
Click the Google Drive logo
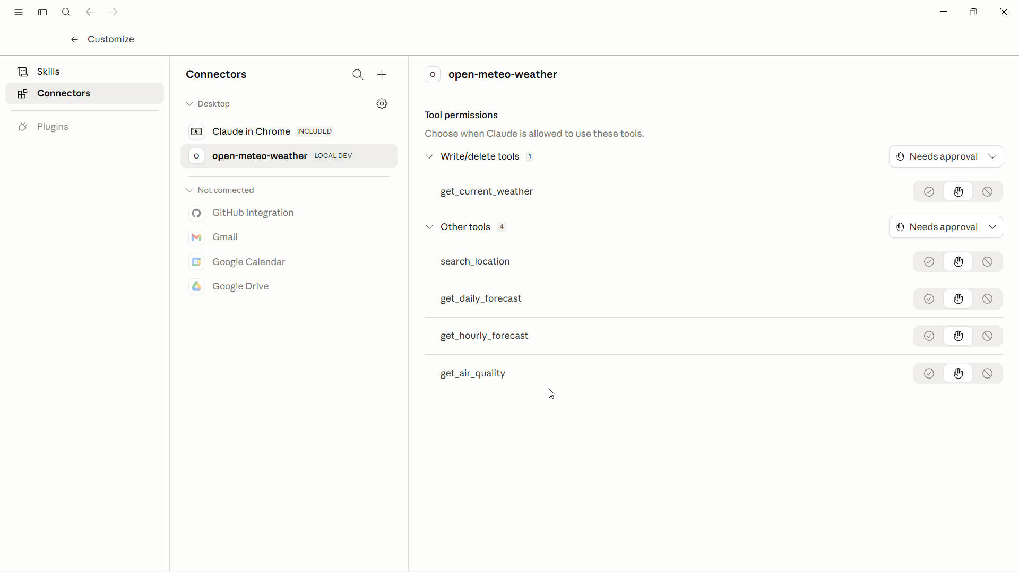(196, 286)
